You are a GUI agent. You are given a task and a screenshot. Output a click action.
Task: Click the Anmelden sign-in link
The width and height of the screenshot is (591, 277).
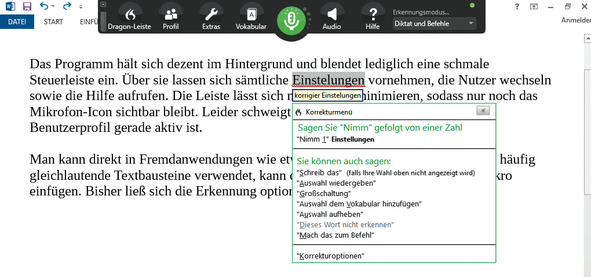point(576,20)
